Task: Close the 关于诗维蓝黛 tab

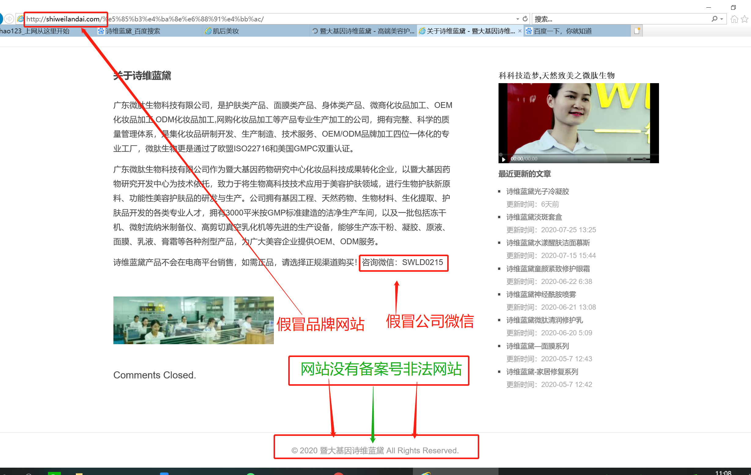Action: (x=520, y=31)
